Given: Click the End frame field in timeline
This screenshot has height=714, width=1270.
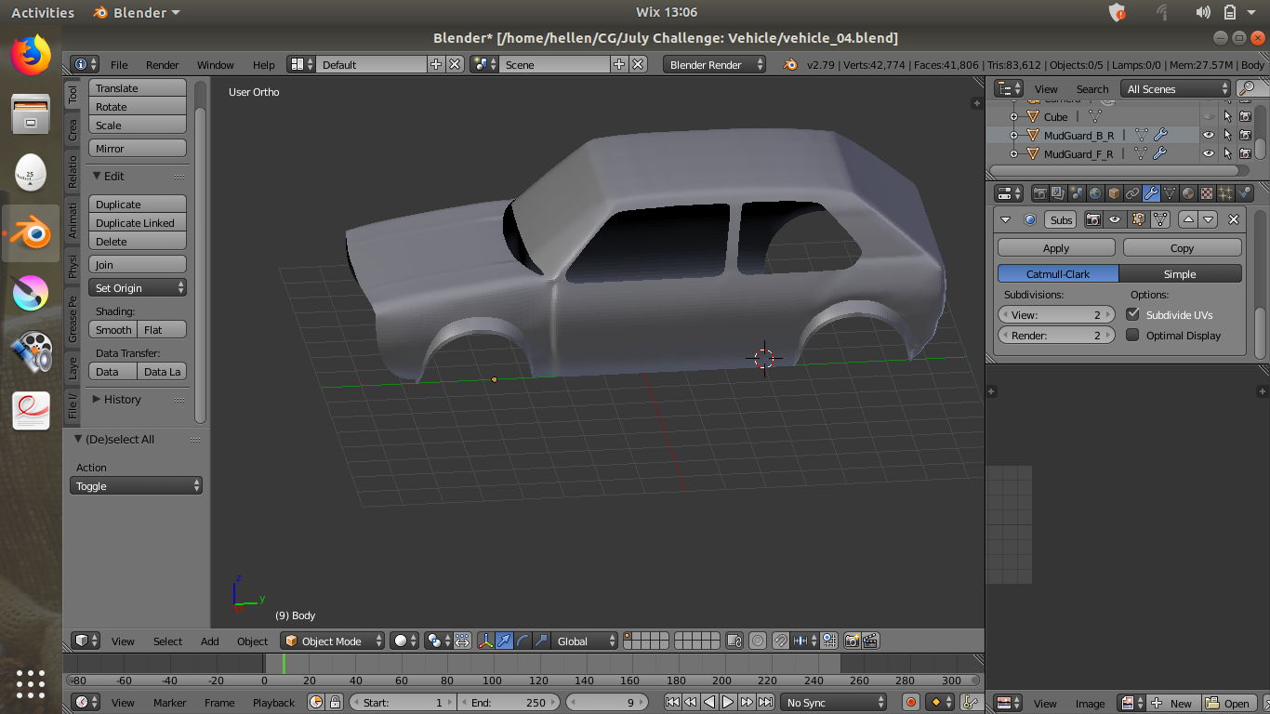Looking at the screenshot, I should (x=509, y=702).
